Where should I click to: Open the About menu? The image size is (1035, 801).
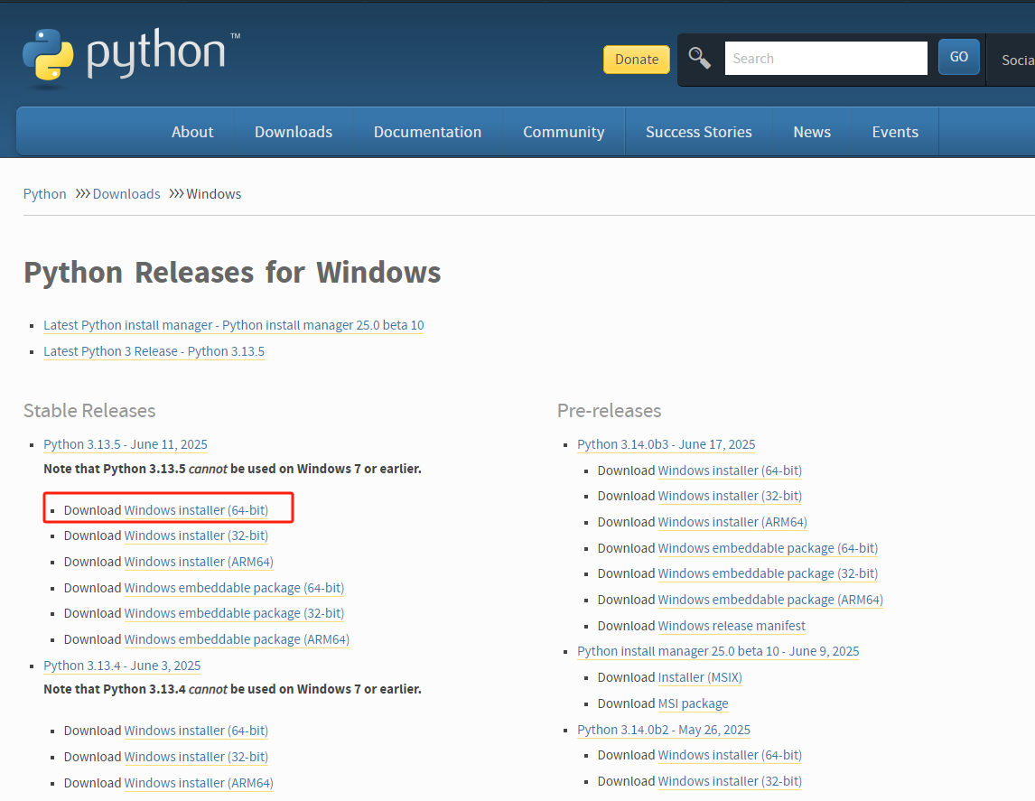point(192,132)
